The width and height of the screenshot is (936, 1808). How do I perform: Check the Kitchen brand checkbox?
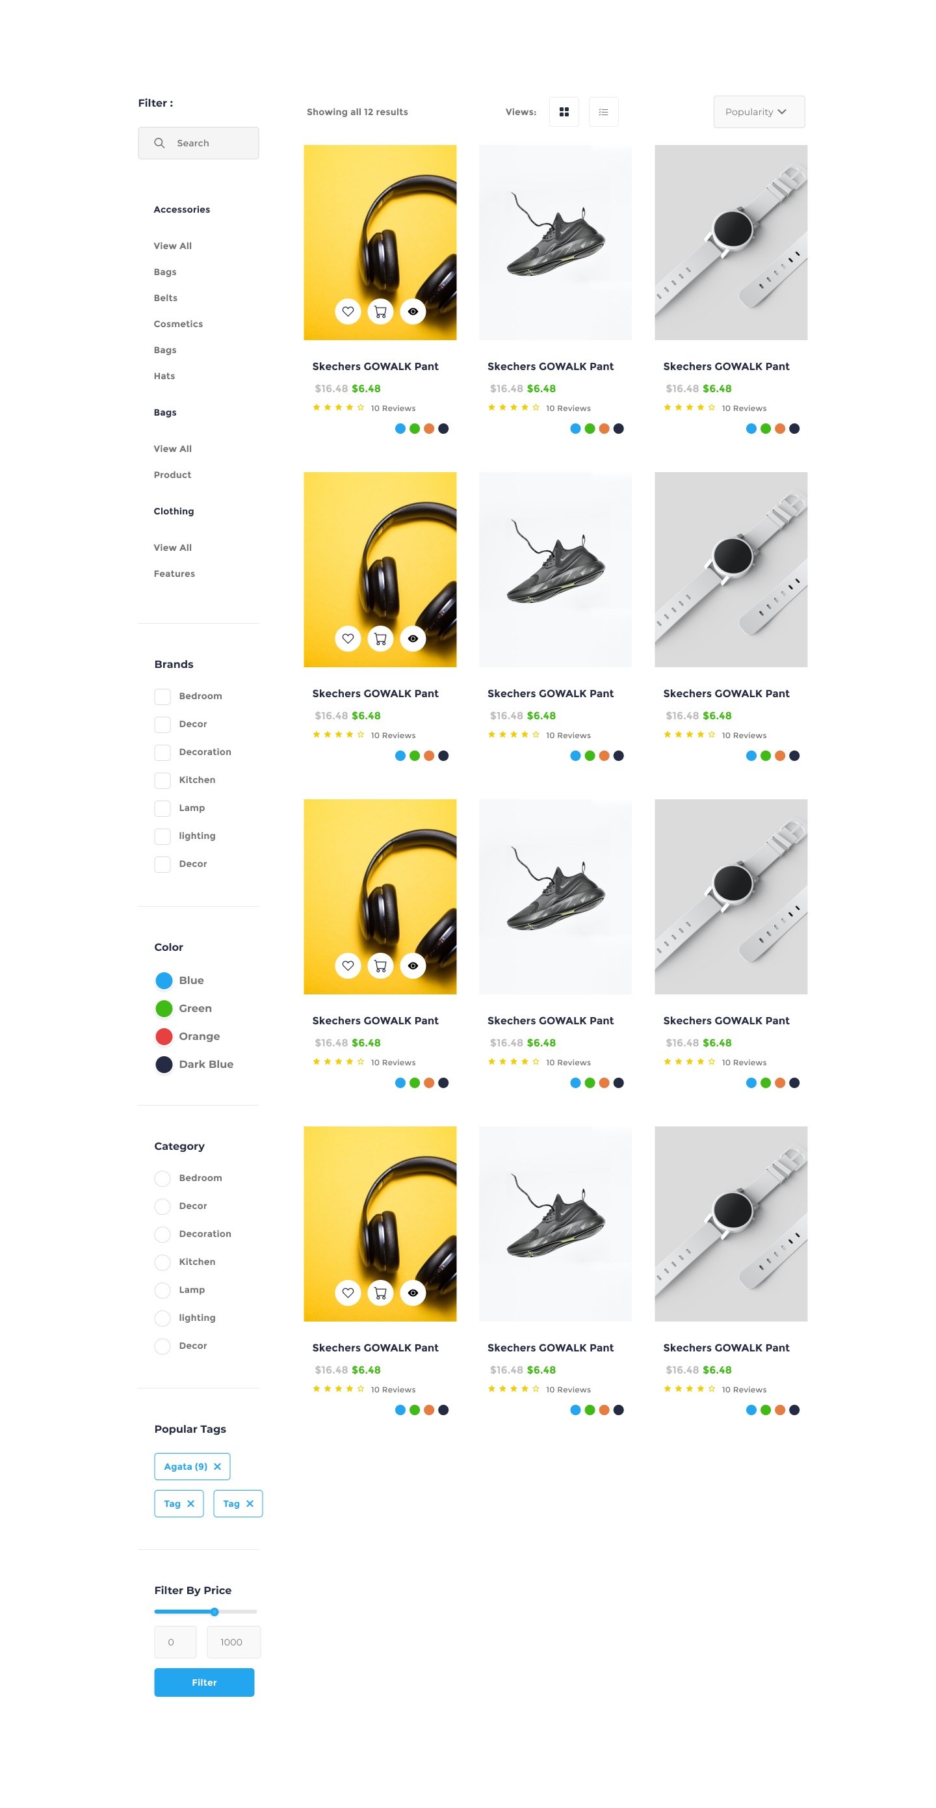click(x=162, y=780)
